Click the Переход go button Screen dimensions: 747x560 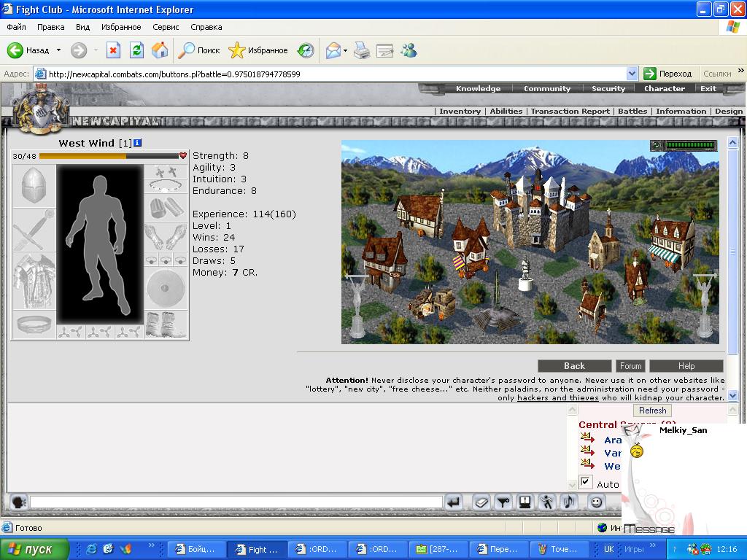coord(667,74)
